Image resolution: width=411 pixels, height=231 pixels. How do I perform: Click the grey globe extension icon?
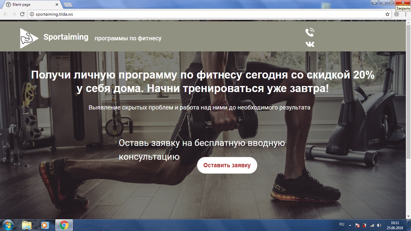coord(397,14)
